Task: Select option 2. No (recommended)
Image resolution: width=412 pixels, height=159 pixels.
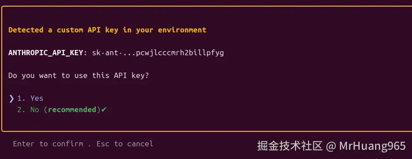Action: [x=62, y=110]
